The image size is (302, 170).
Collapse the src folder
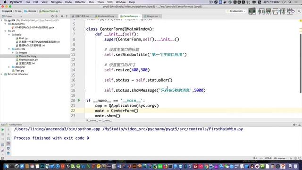click(5, 31)
